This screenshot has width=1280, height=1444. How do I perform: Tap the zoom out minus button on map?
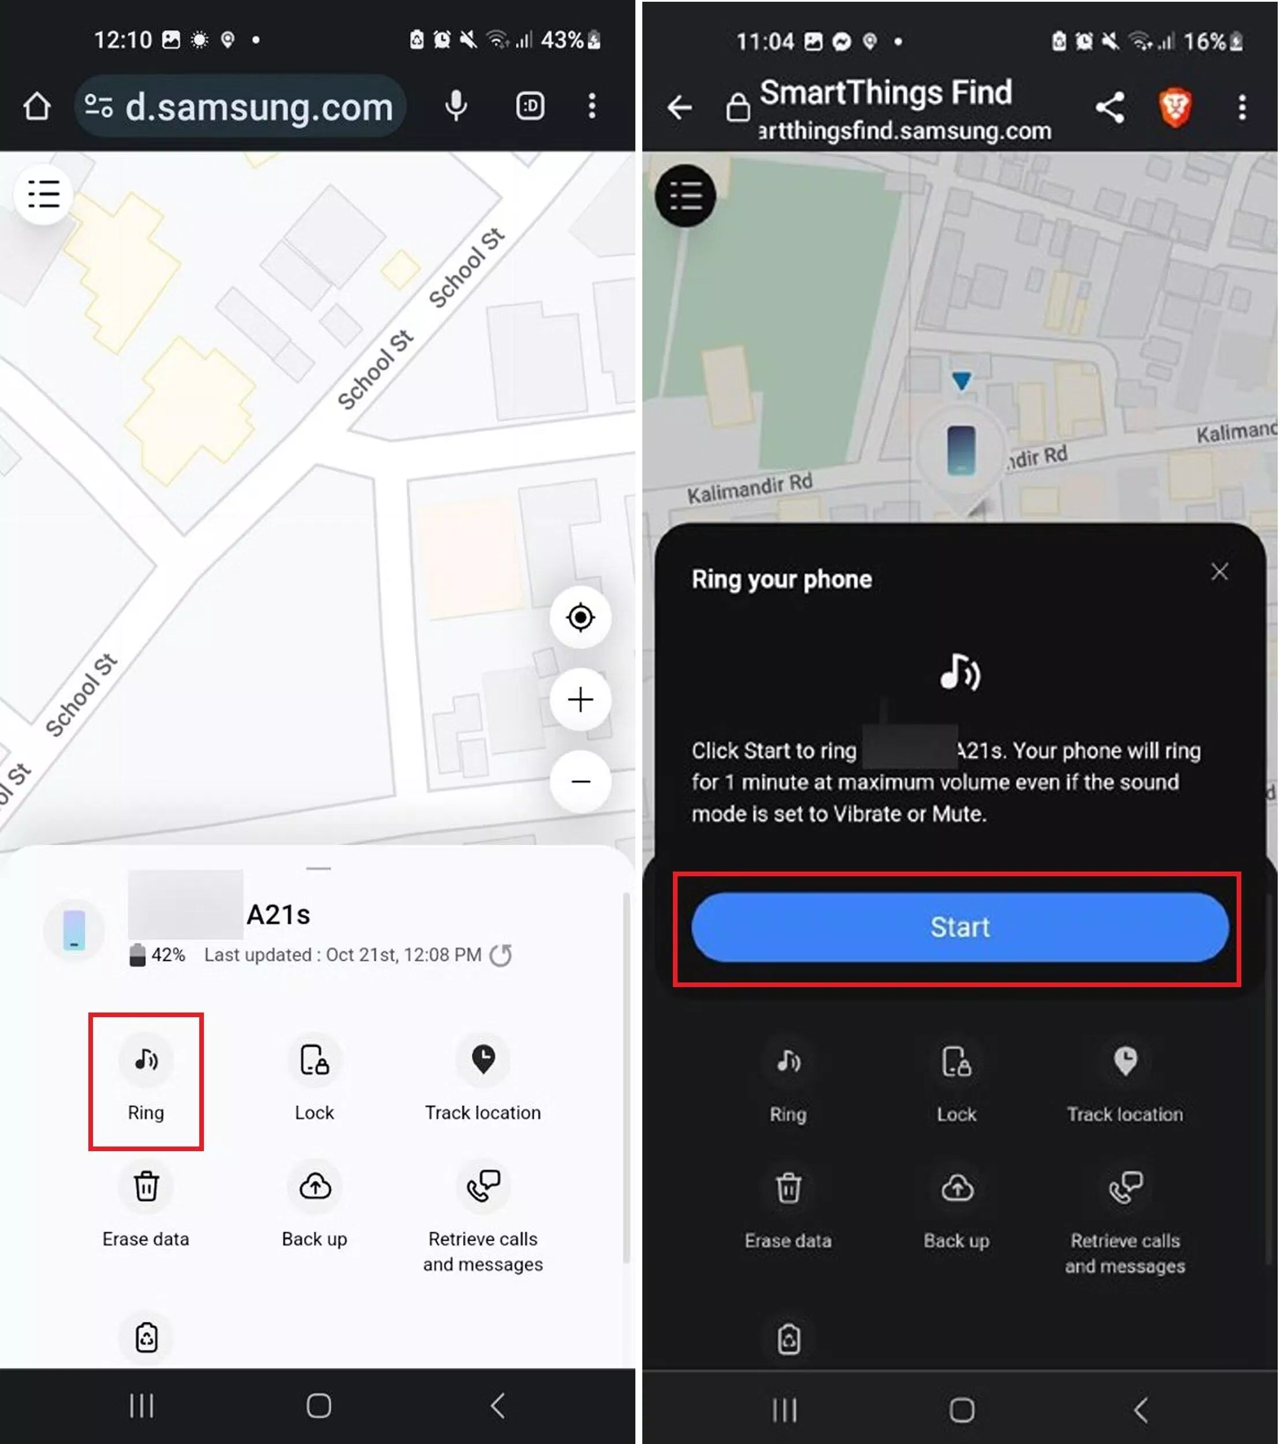tap(581, 781)
